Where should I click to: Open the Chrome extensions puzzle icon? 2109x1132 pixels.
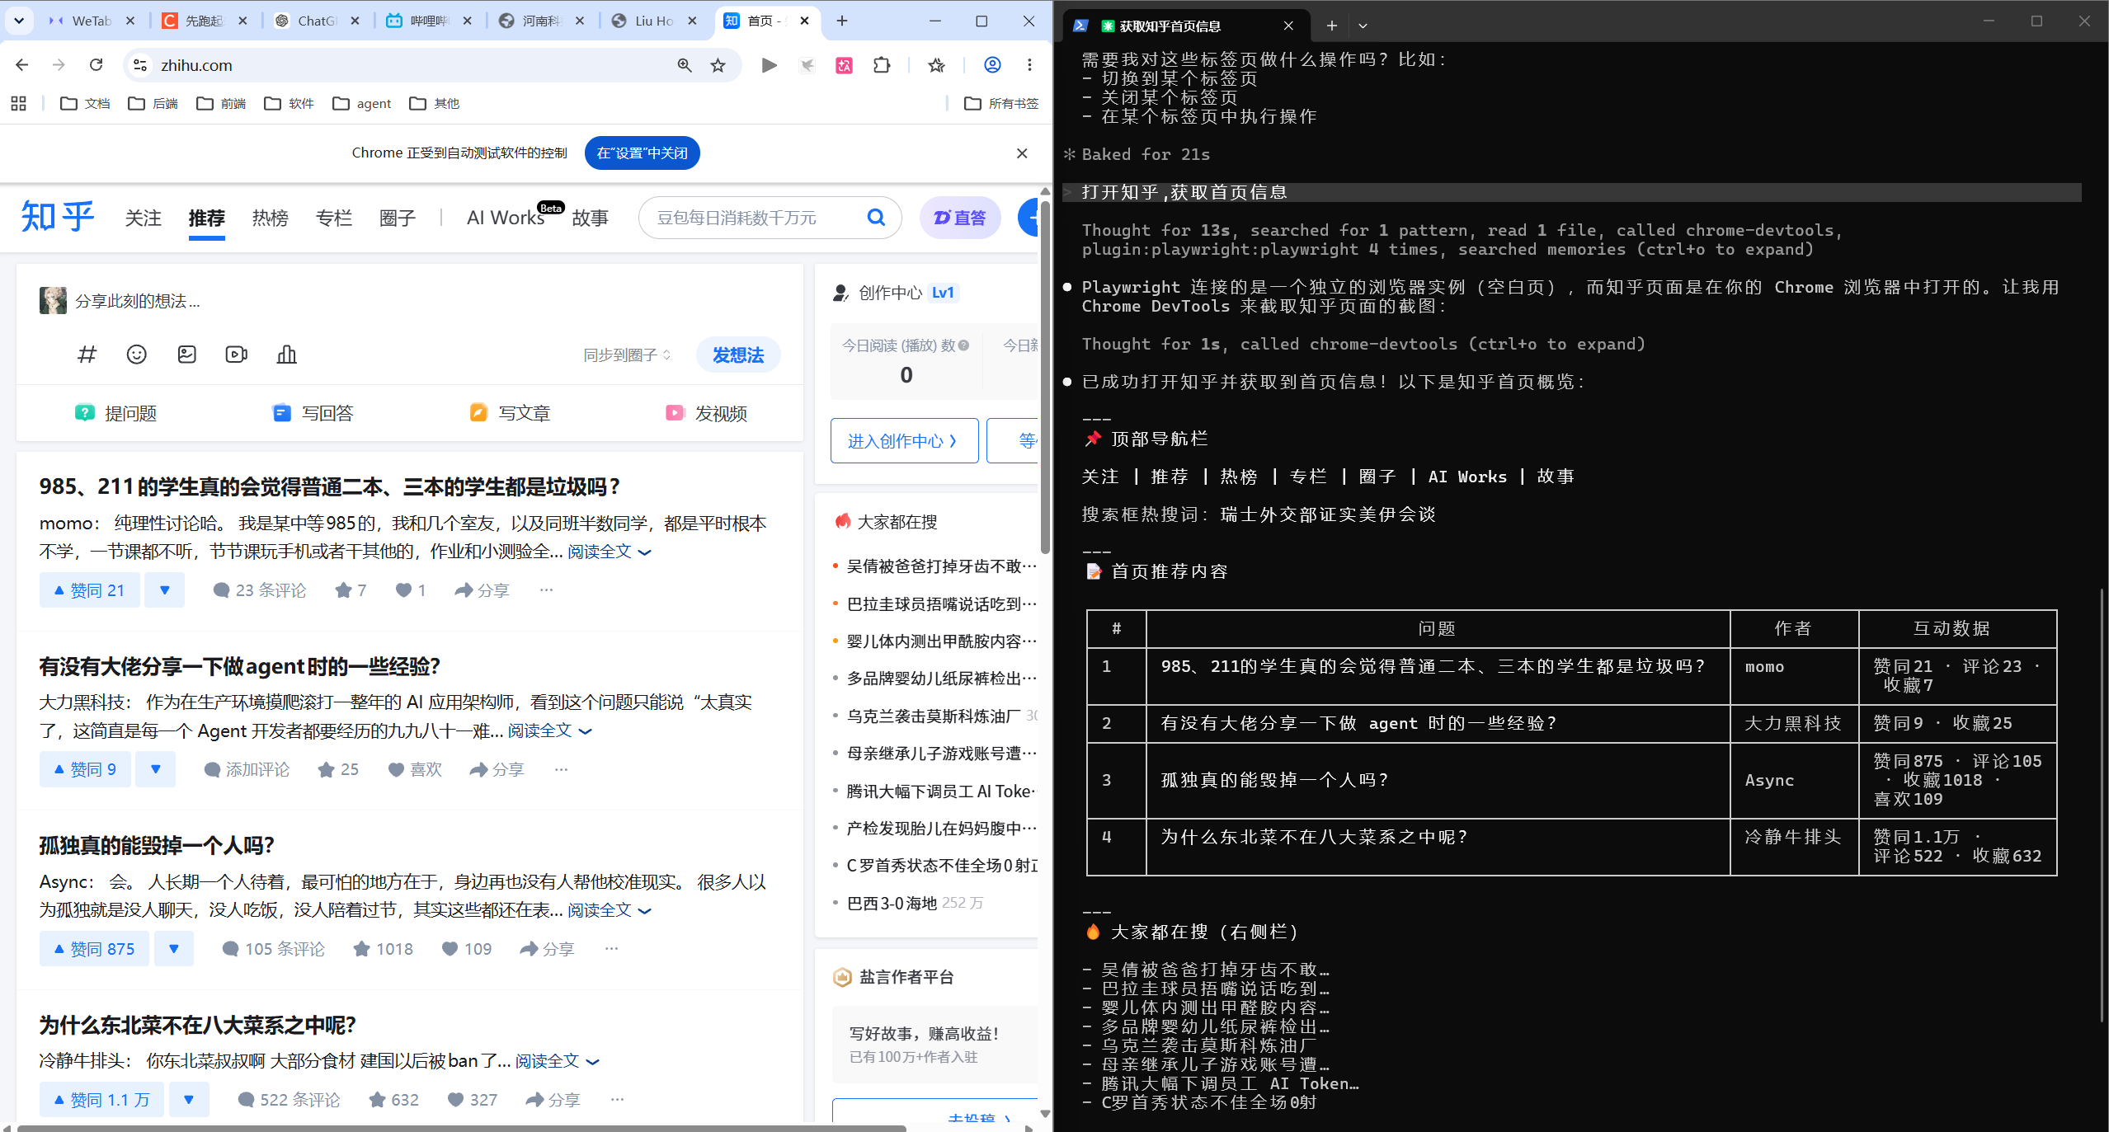point(882,65)
